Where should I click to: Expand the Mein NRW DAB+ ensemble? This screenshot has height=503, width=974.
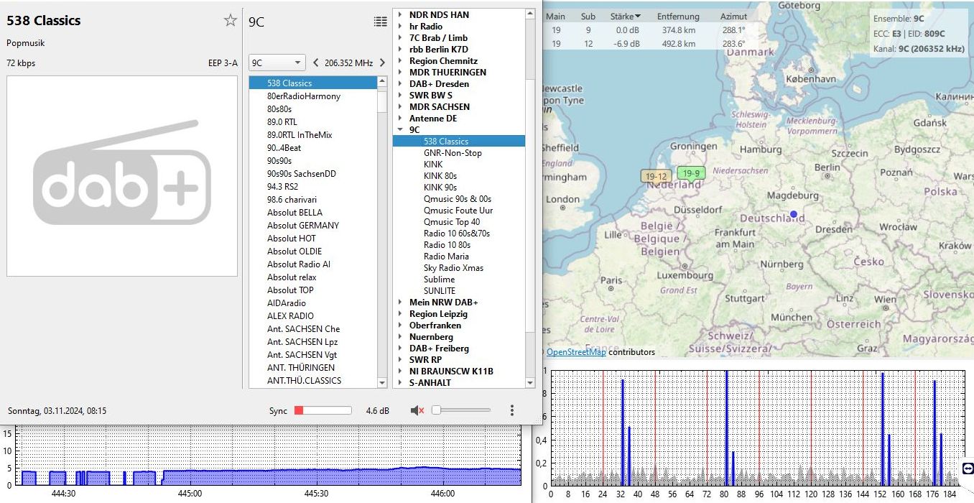(400, 303)
